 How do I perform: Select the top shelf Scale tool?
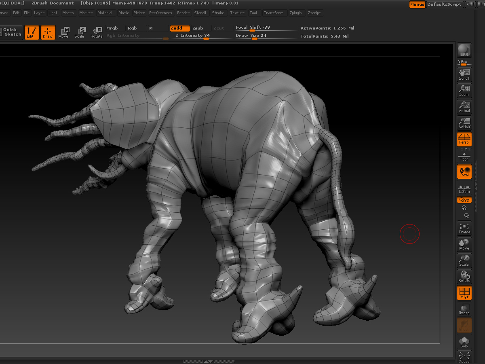coord(80,32)
